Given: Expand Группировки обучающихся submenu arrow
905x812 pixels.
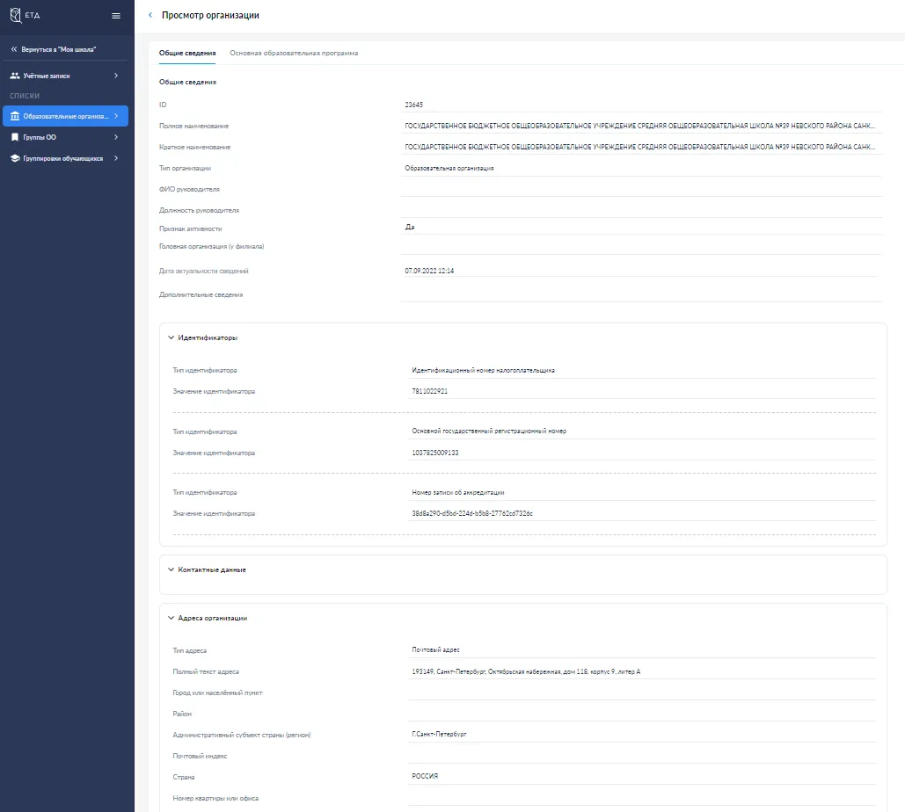Looking at the screenshot, I should click(116, 159).
